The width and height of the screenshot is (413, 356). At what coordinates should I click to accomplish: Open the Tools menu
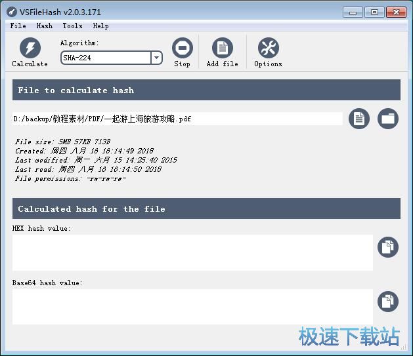pyautogui.click(x=72, y=26)
